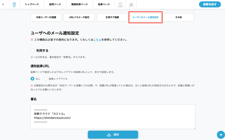Screen dimensions: 225x140
Task: Select the なし radio option
Action: [32, 79]
